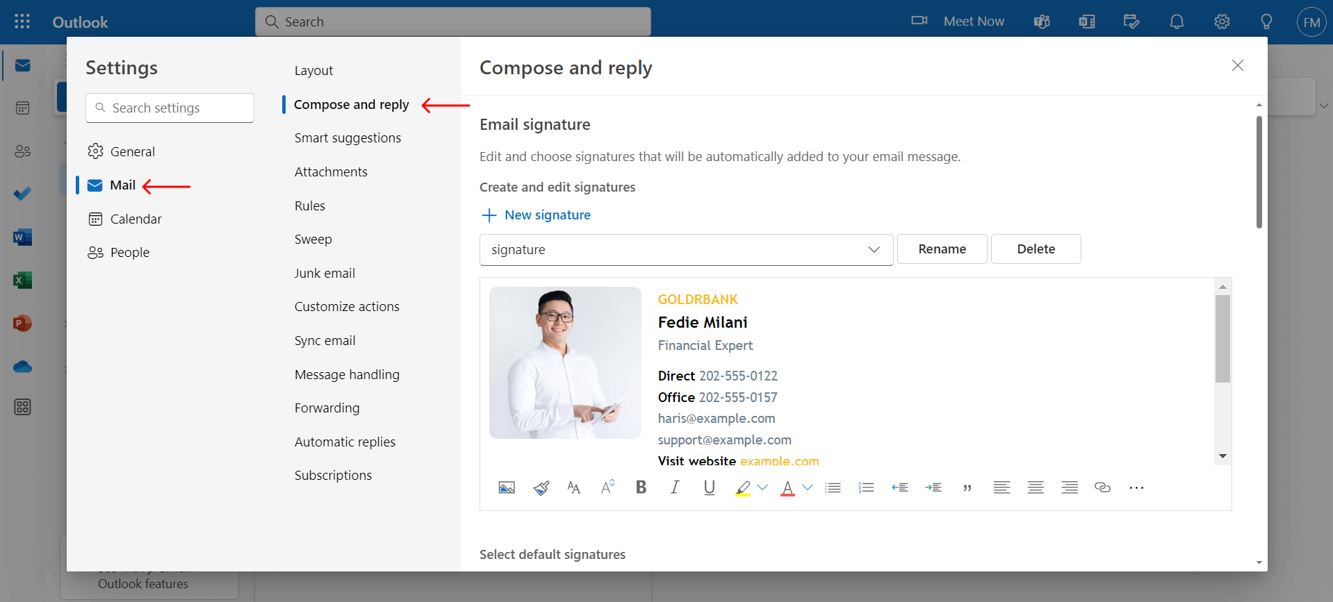This screenshot has width=1333, height=602.
Task: Click the example.com website link in signature
Action: tap(779, 462)
